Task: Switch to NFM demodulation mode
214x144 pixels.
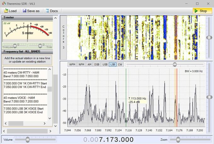Action: (x=81, y=64)
